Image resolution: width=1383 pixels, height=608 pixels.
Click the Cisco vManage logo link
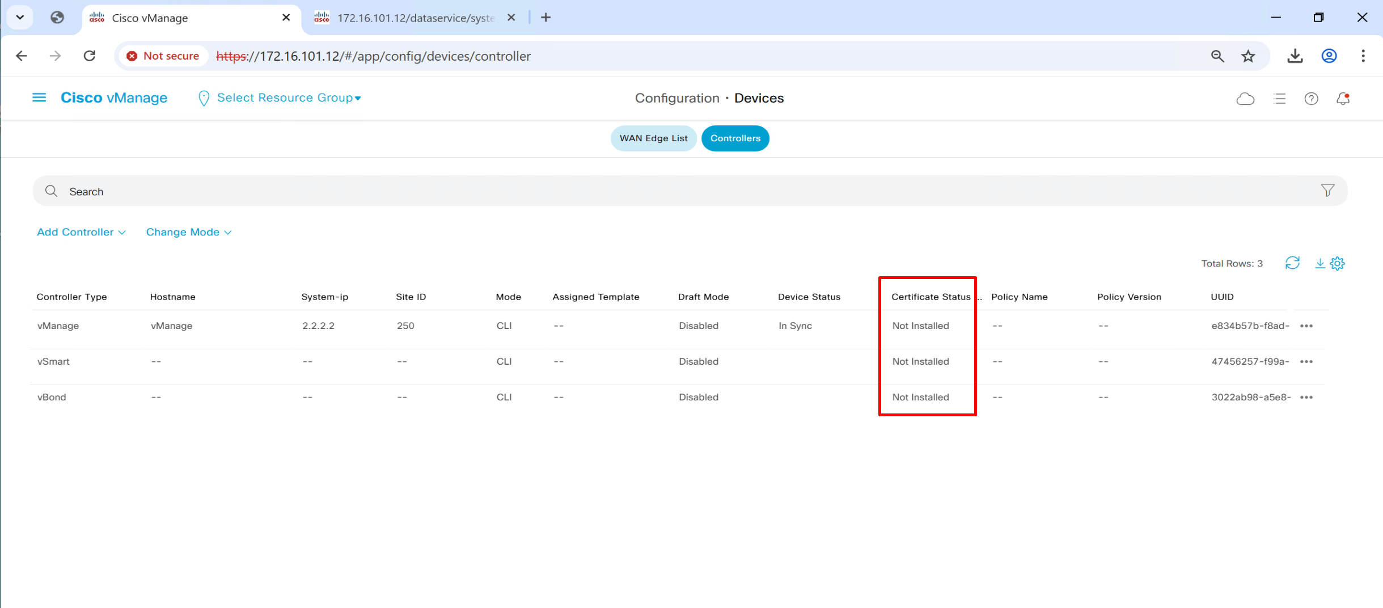pyautogui.click(x=114, y=98)
